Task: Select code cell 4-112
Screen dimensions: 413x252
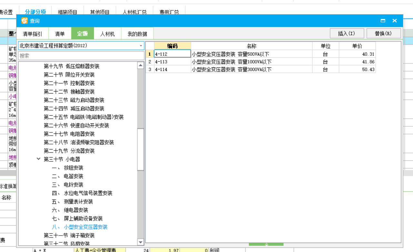Action: pos(172,54)
